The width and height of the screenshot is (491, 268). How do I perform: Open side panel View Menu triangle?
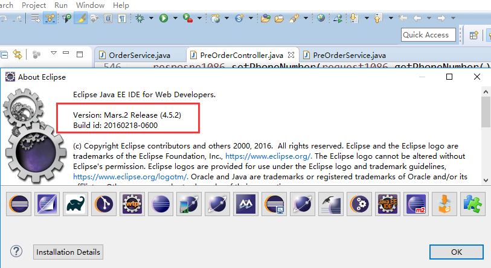coord(54,53)
